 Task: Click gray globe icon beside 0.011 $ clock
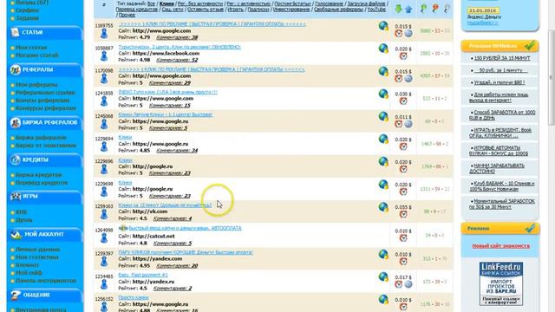click(408, 124)
